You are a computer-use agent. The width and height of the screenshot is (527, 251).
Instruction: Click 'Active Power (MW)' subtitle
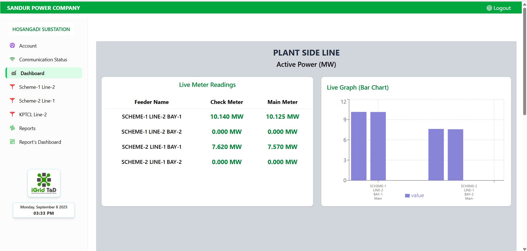point(306,64)
